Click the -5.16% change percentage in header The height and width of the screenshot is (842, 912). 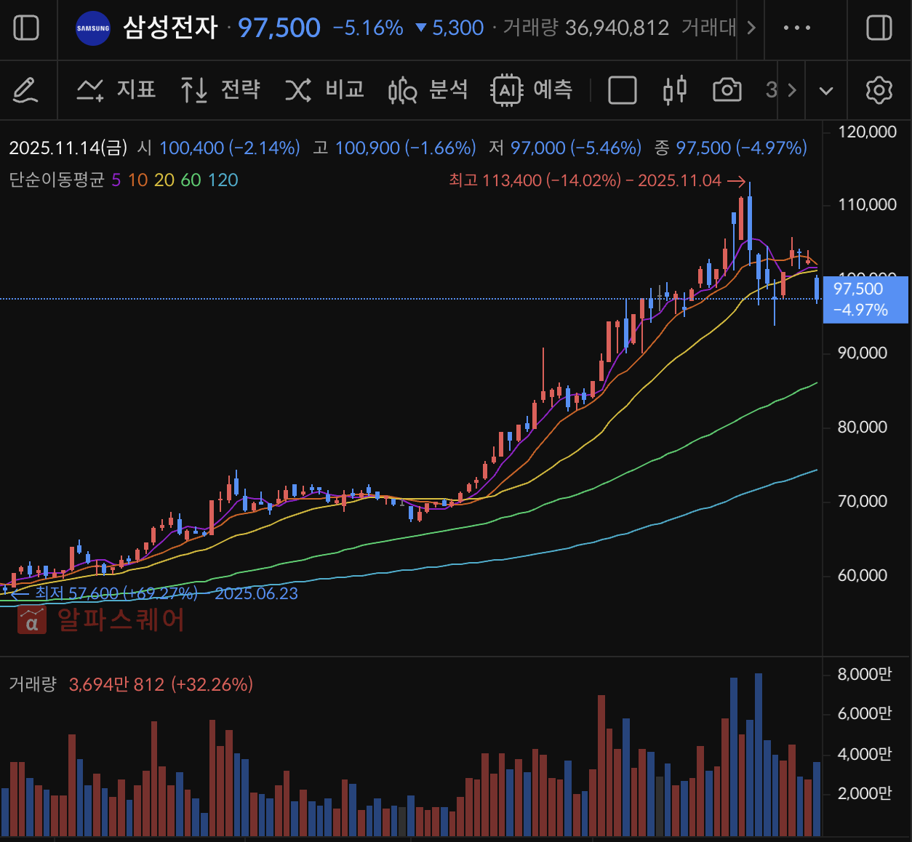click(x=368, y=28)
